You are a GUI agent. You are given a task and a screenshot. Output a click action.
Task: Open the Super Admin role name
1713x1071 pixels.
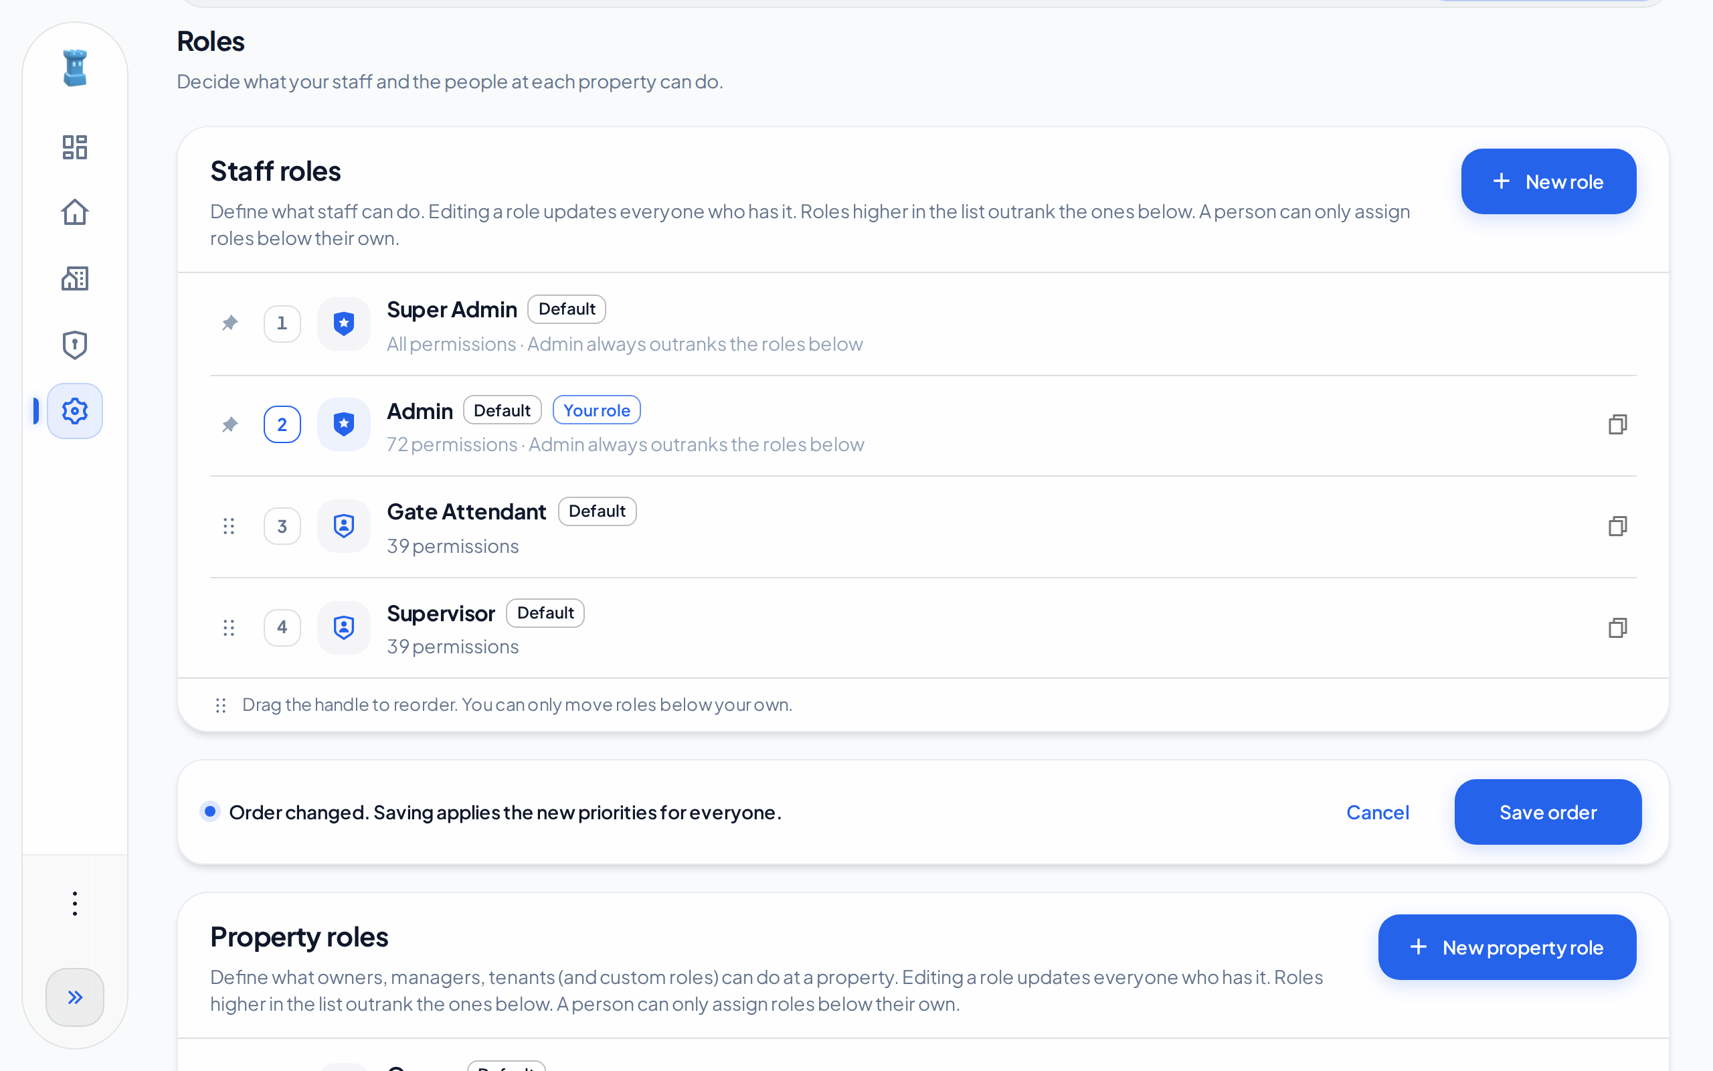(x=452, y=309)
